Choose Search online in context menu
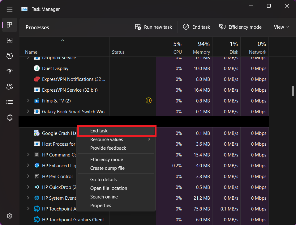The width and height of the screenshot is (296, 225). coord(116,197)
